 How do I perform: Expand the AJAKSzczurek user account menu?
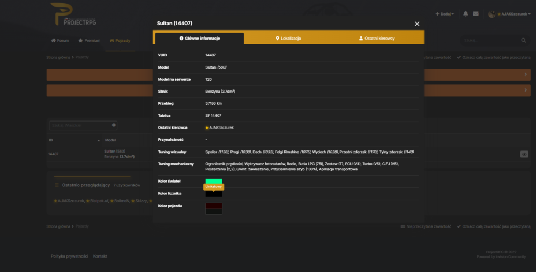(509, 14)
